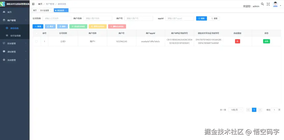Click 首页 in the breadcrumb
This screenshot has width=284, height=140.
pyautogui.click(x=40, y=4)
